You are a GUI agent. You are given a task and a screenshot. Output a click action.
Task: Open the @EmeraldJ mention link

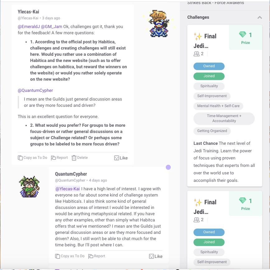[x=29, y=26]
